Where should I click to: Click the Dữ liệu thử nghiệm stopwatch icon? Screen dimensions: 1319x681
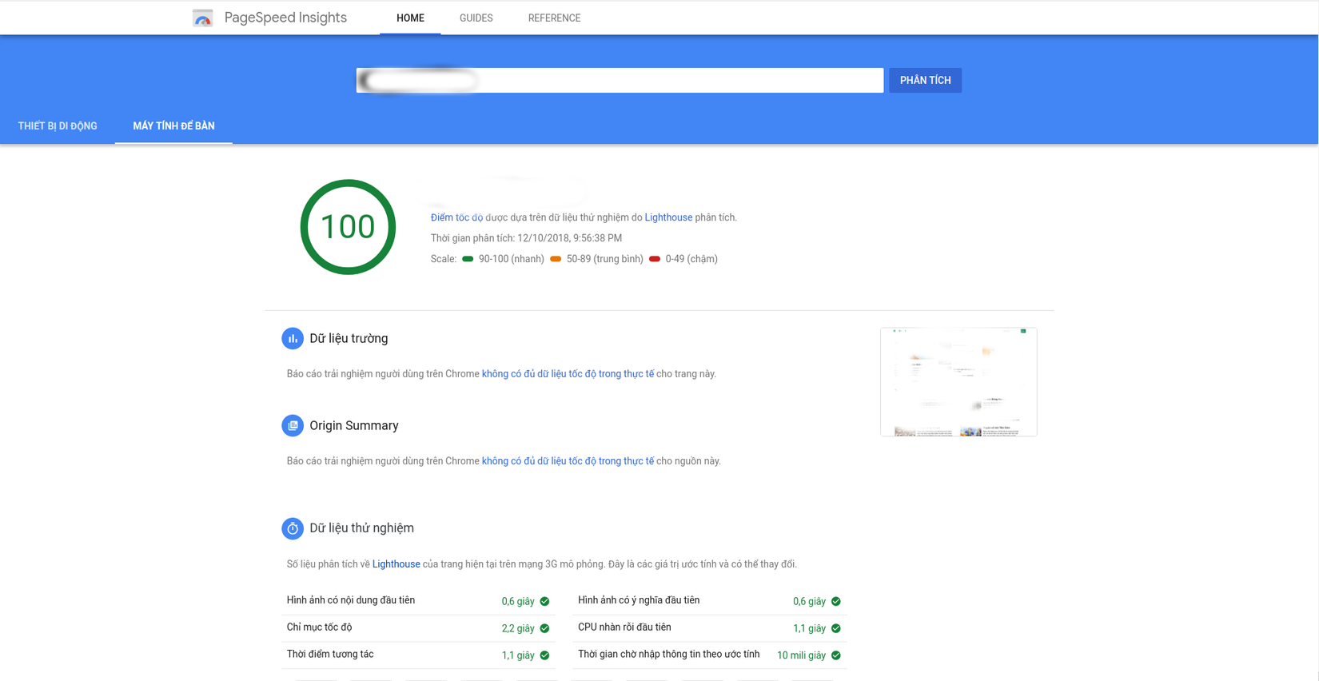point(293,528)
